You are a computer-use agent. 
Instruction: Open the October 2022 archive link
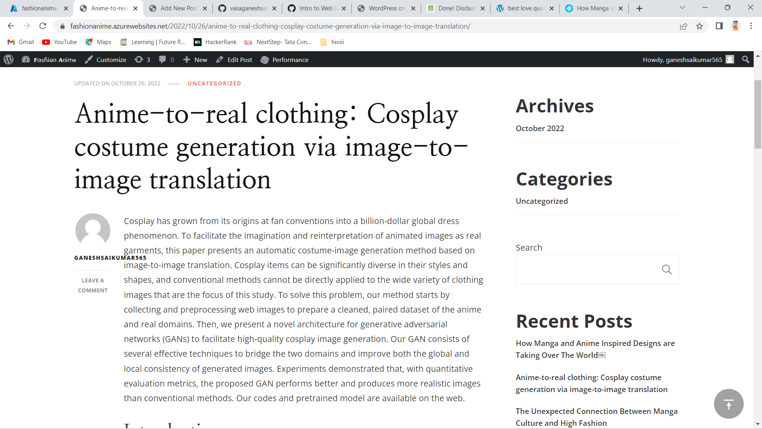point(540,128)
